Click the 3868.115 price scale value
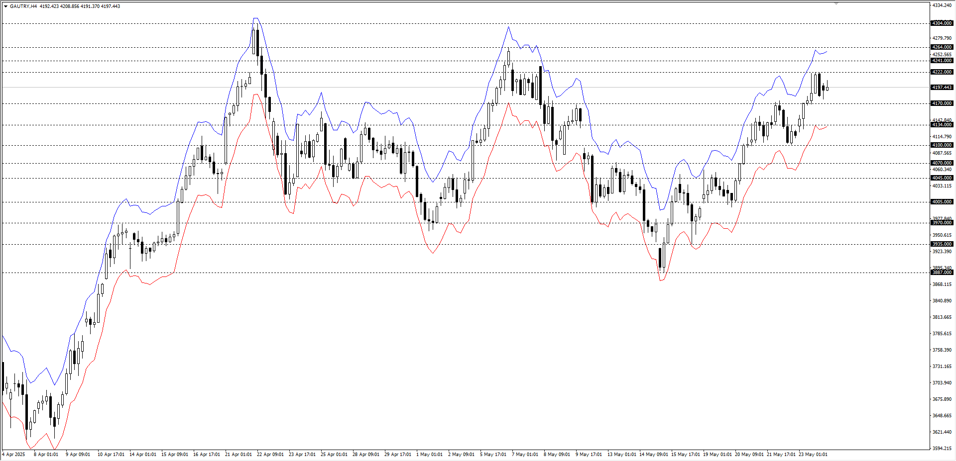The width and height of the screenshot is (956, 461). (942, 284)
